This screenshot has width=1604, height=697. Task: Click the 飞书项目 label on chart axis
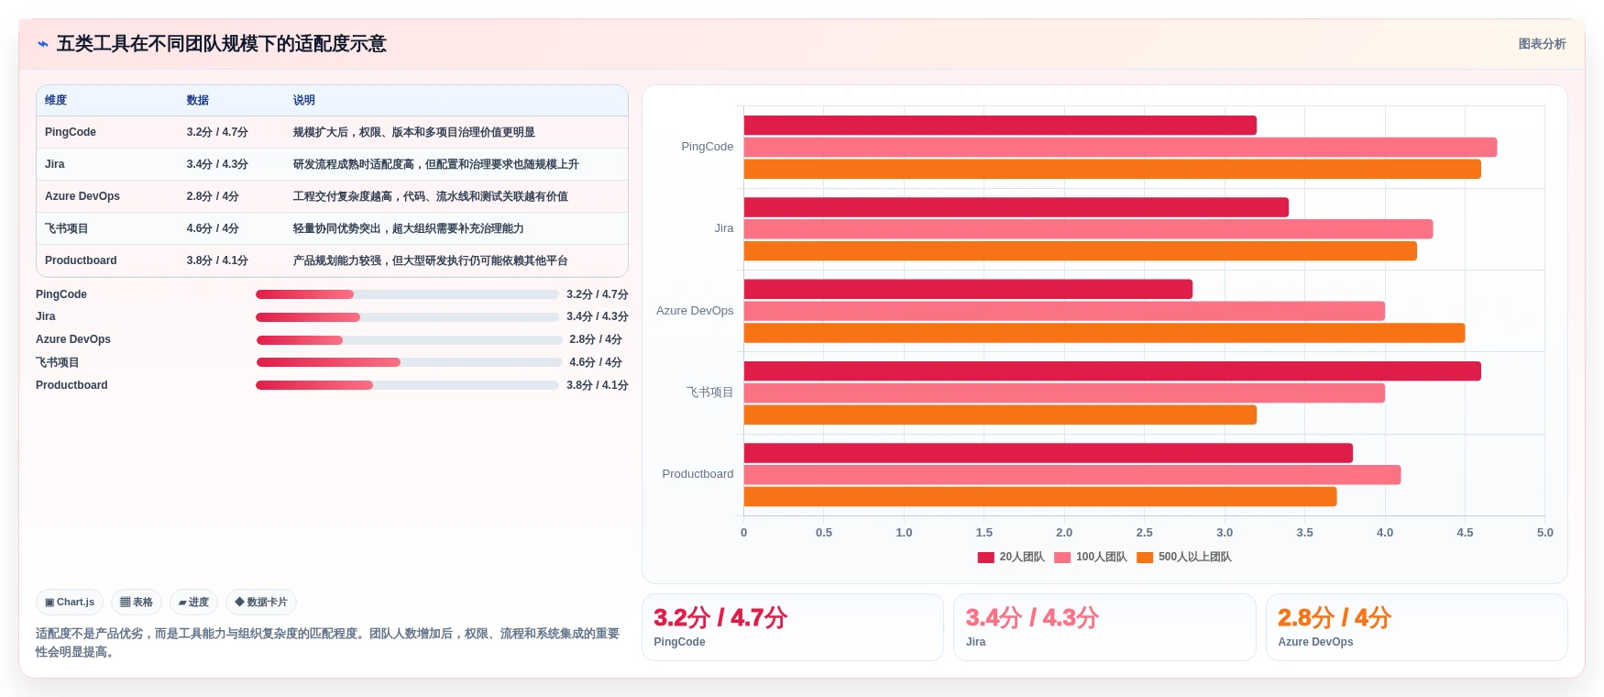[x=709, y=393]
